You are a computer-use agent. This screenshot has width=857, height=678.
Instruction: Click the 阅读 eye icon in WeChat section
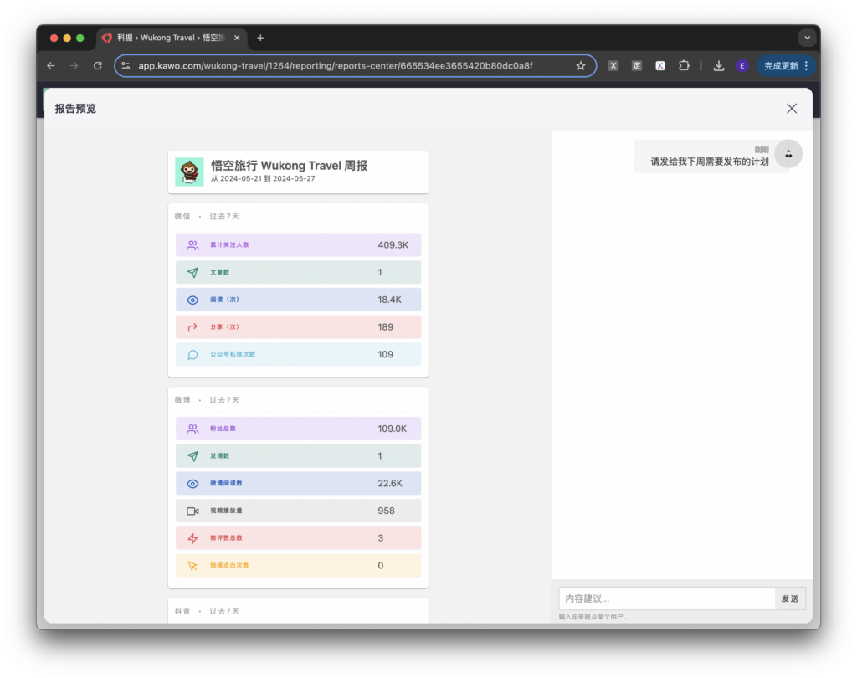click(192, 300)
